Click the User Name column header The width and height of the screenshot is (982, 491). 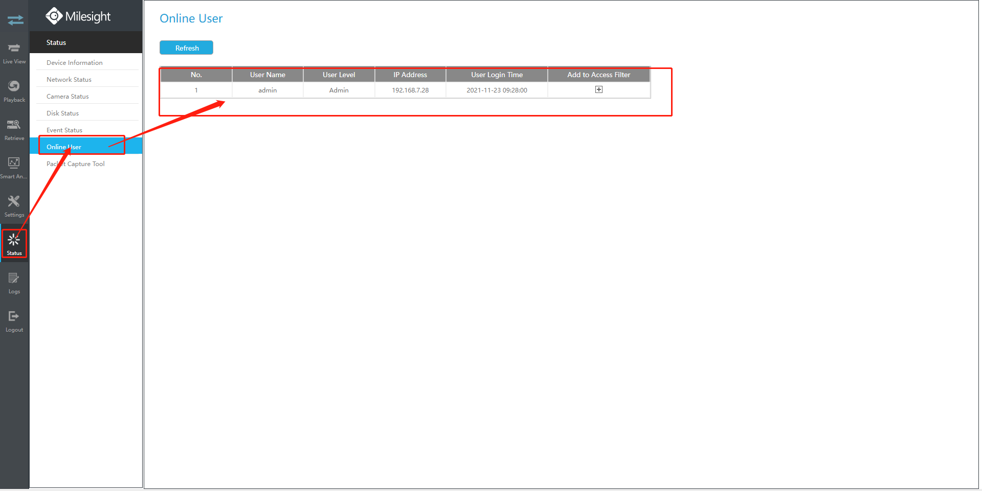pos(267,75)
